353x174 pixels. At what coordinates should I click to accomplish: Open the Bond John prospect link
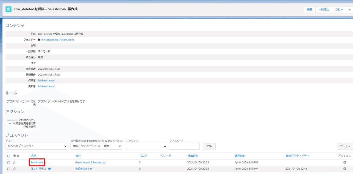37,163
